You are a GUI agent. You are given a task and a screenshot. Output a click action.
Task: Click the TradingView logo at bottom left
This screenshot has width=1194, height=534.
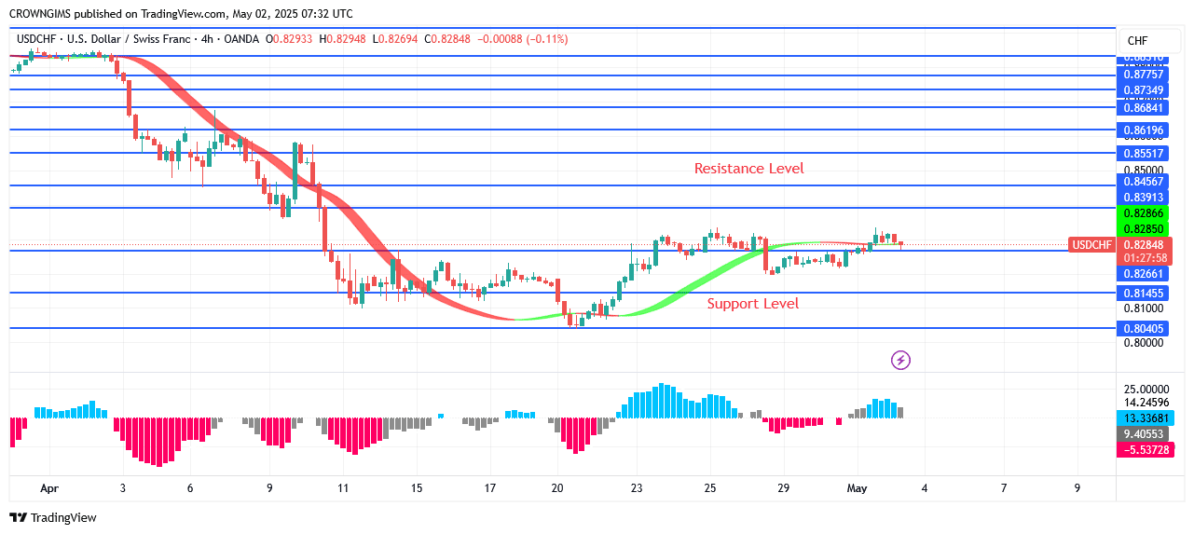(x=53, y=517)
